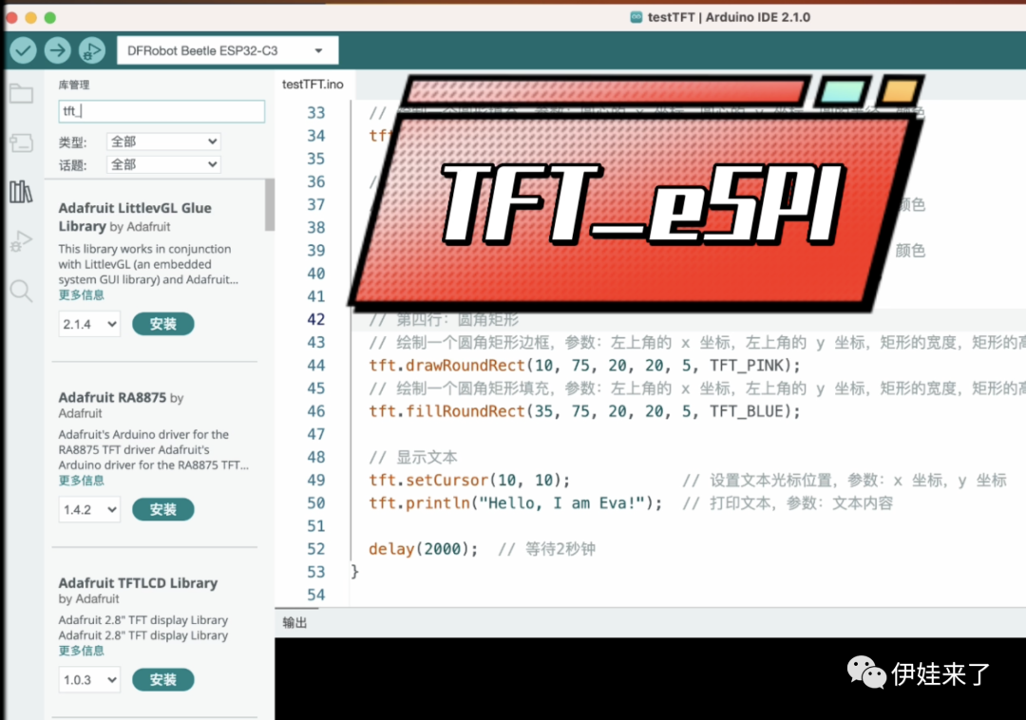The height and width of the screenshot is (720, 1026).
Task: Click the library search input field
Action: [161, 111]
